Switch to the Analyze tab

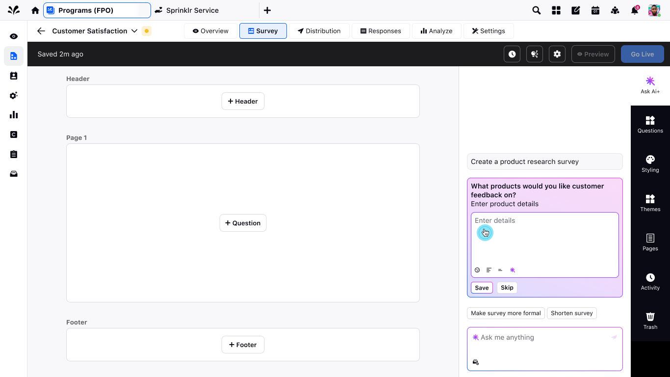[436, 31]
